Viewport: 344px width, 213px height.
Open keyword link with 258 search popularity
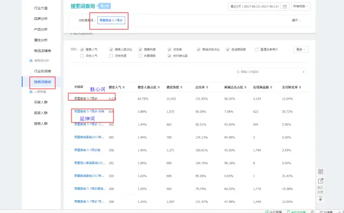tap(89, 202)
